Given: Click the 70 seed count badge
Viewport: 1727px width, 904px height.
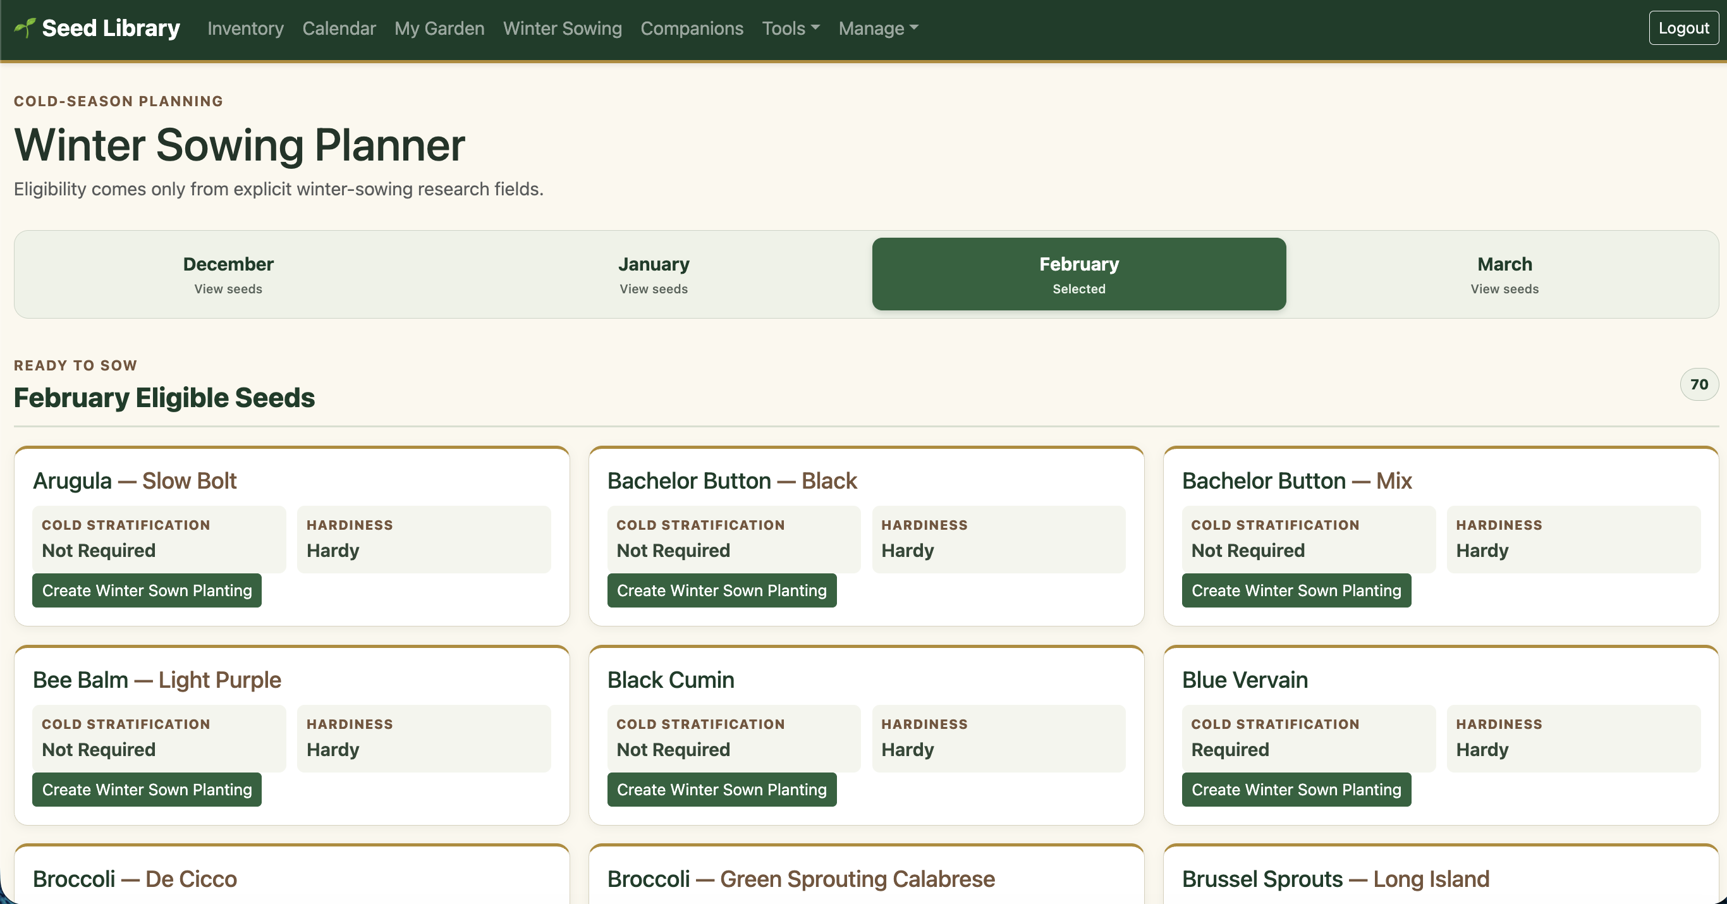Looking at the screenshot, I should [x=1699, y=384].
